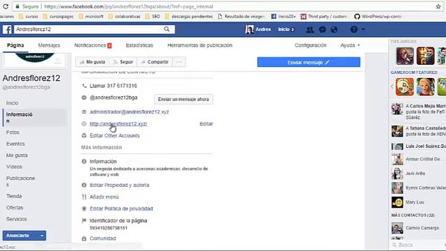Select Vídeos in the left sidebar

14,167
